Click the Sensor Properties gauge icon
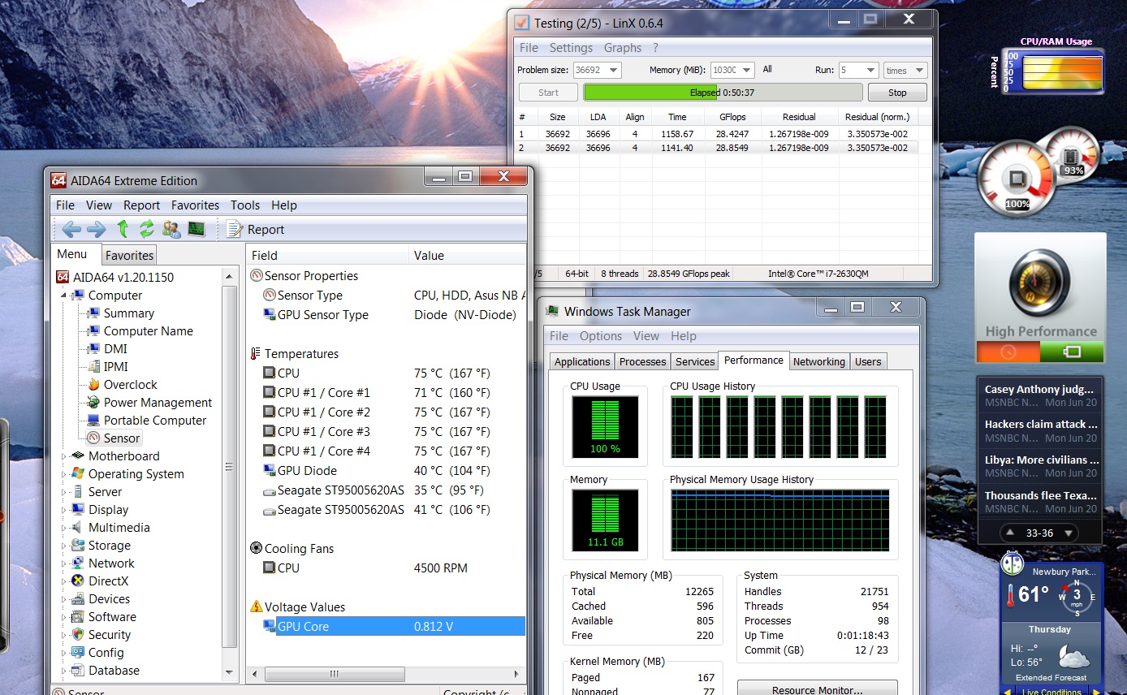The height and width of the screenshot is (695, 1127). [257, 276]
